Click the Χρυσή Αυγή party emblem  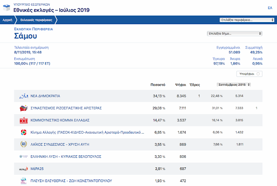point(24,144)
